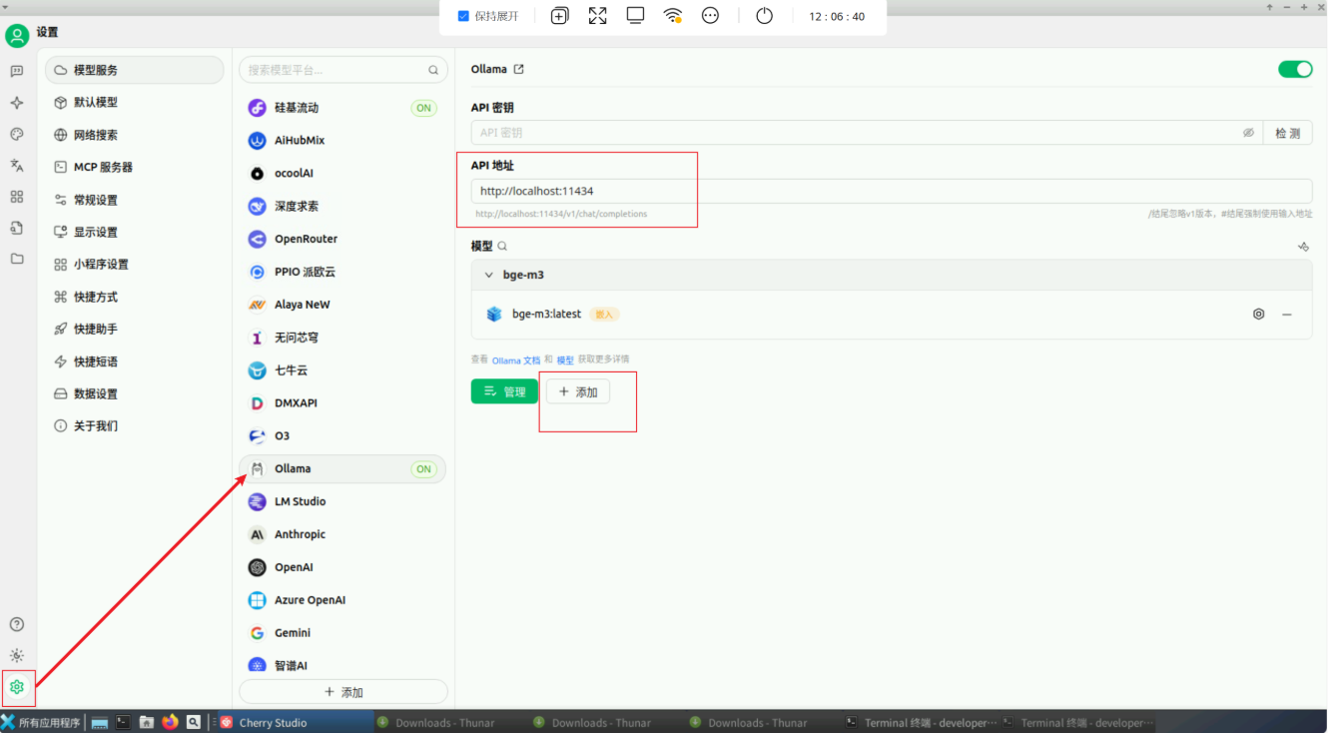
Task: Open 快捷助手 settings section
Action: [x=134, y=329]
